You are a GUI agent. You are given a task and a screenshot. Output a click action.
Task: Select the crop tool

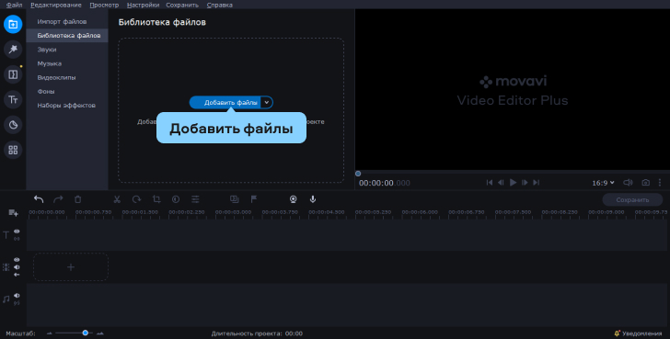pos(156,199)
